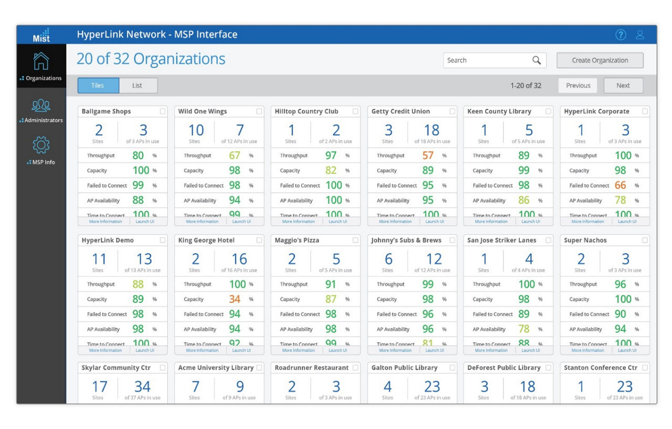The width and height of the screenshot is (672, 429).
Task: Select the Ballgame Shops tile checkbox
Action: (162, 111)
